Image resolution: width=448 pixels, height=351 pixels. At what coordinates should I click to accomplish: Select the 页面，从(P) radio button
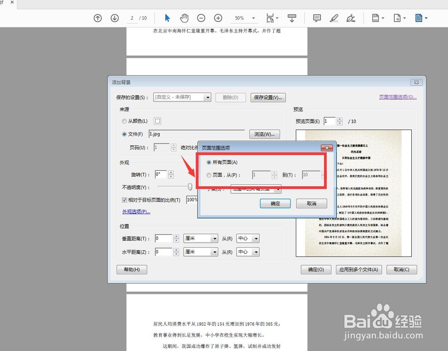[x=209, y=175]
